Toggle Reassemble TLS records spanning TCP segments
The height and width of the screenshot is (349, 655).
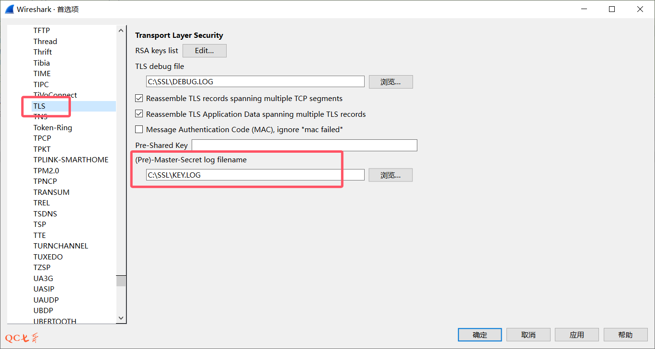[139, 99]
